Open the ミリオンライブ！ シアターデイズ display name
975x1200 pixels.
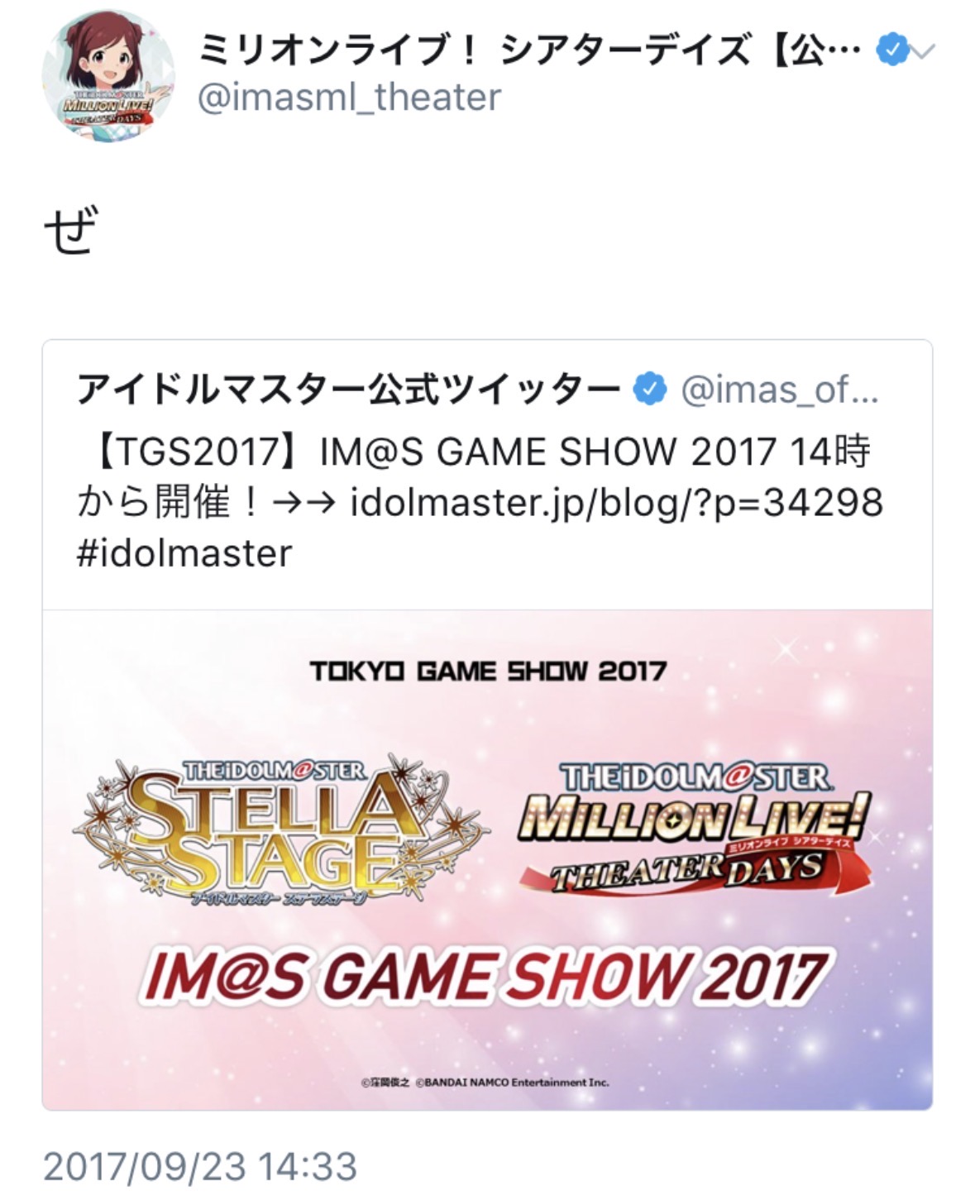click(529, 50)
